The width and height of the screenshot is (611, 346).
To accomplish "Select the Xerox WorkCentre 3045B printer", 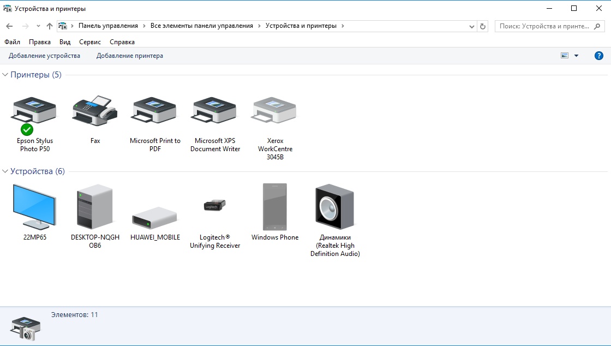I will pos(275,111).
